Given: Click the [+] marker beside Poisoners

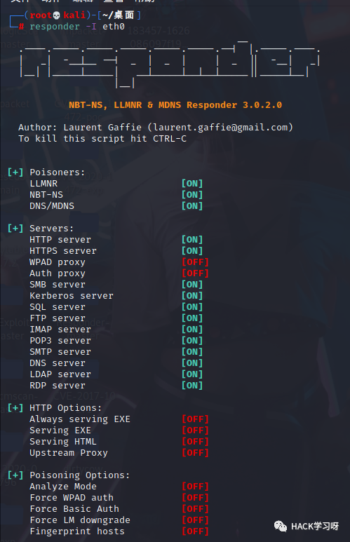Looking at the screenshot, I should (15, 172).
